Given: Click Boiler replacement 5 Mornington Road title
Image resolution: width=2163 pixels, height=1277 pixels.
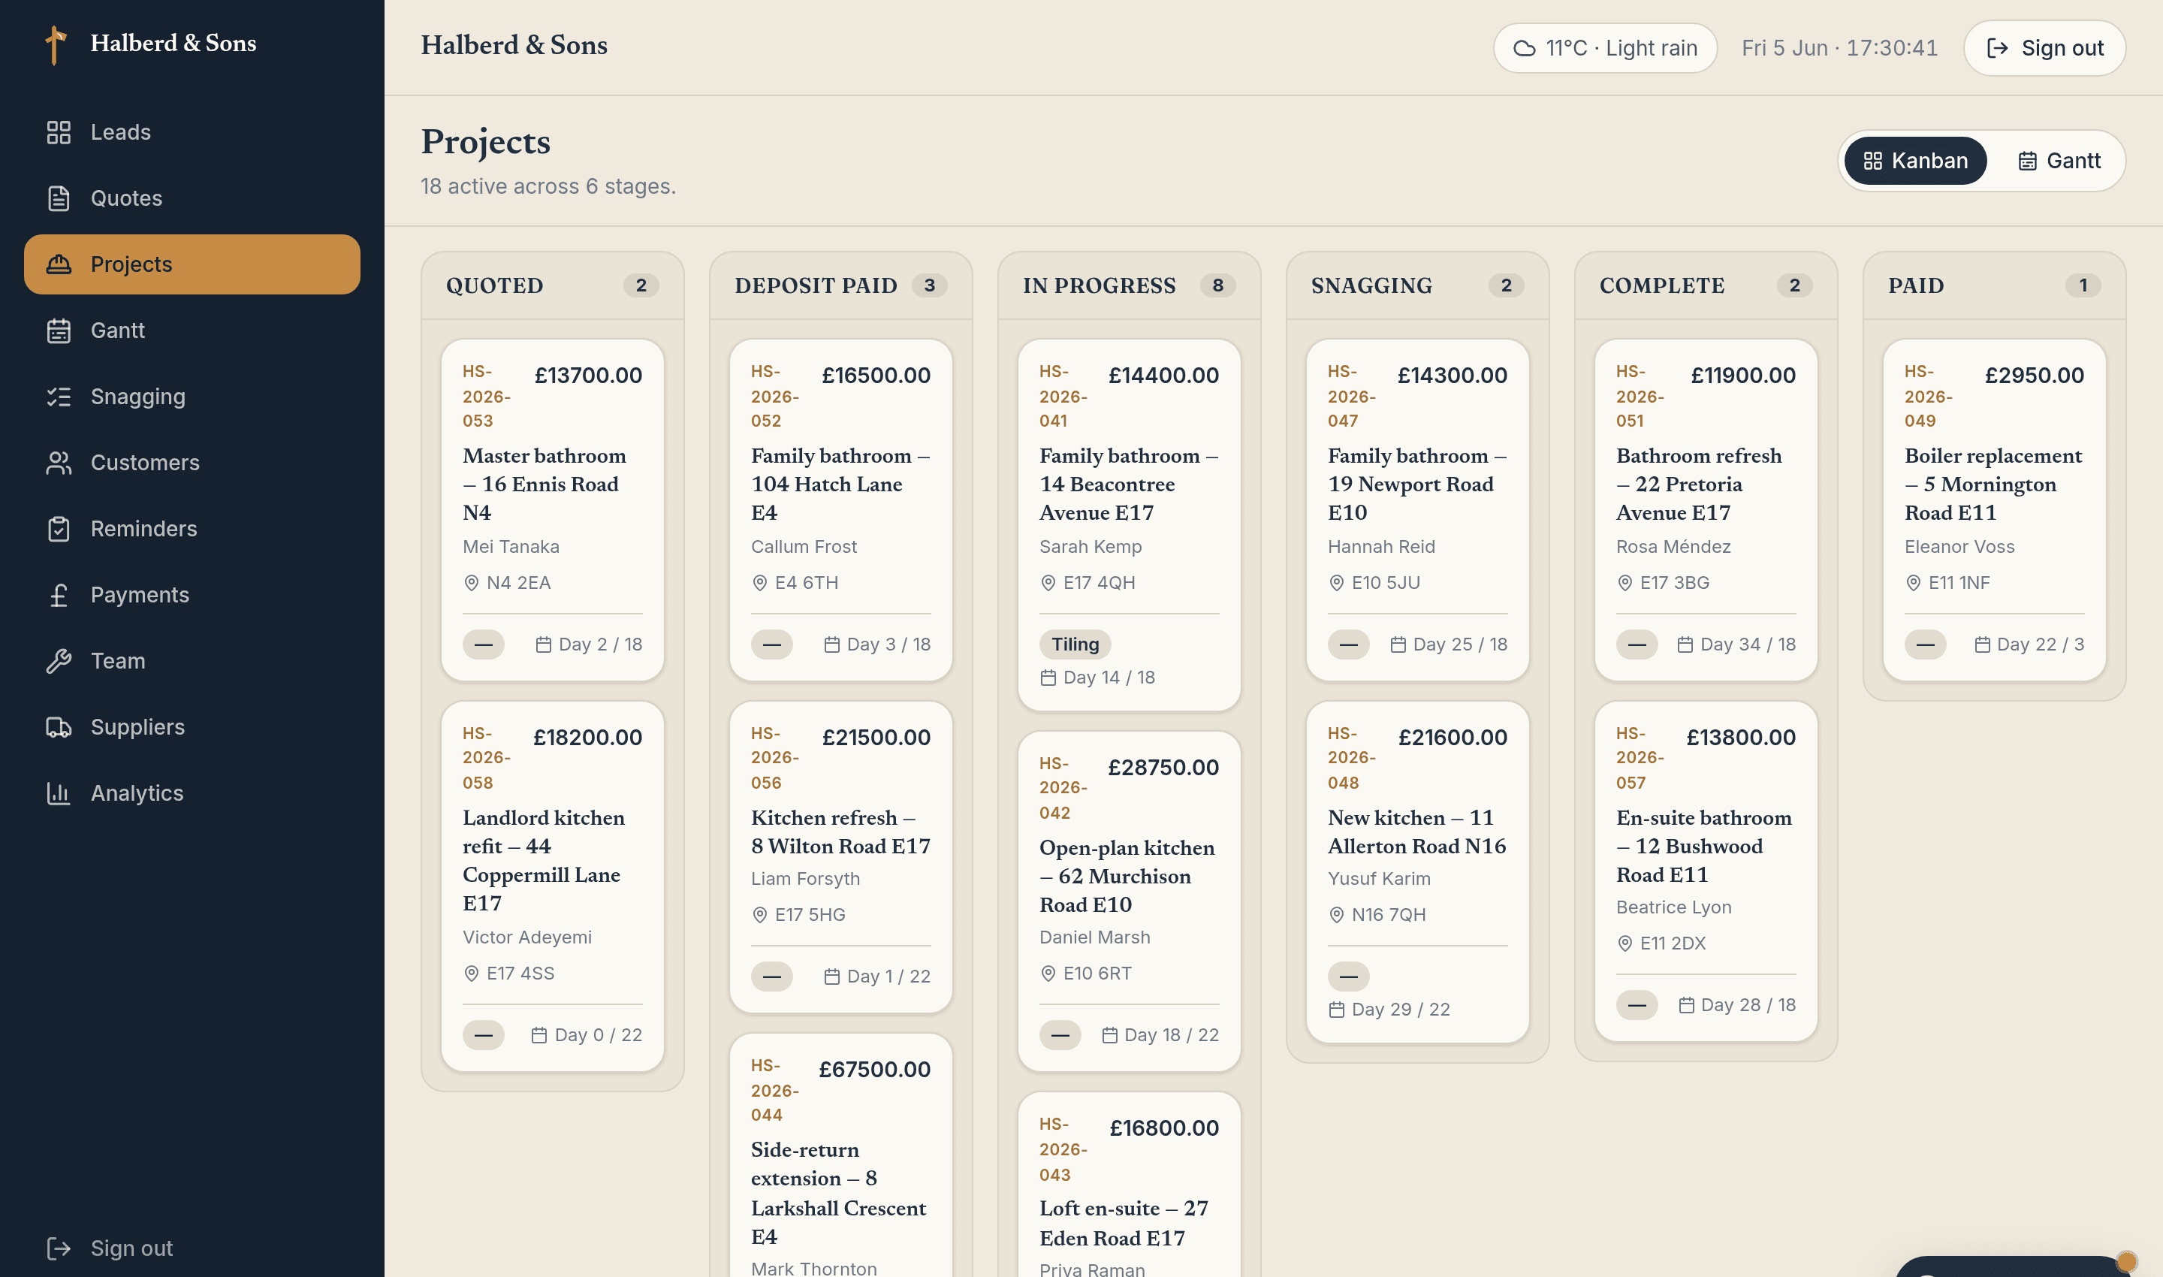Looking at the screenshot, I should (1993, 485).
